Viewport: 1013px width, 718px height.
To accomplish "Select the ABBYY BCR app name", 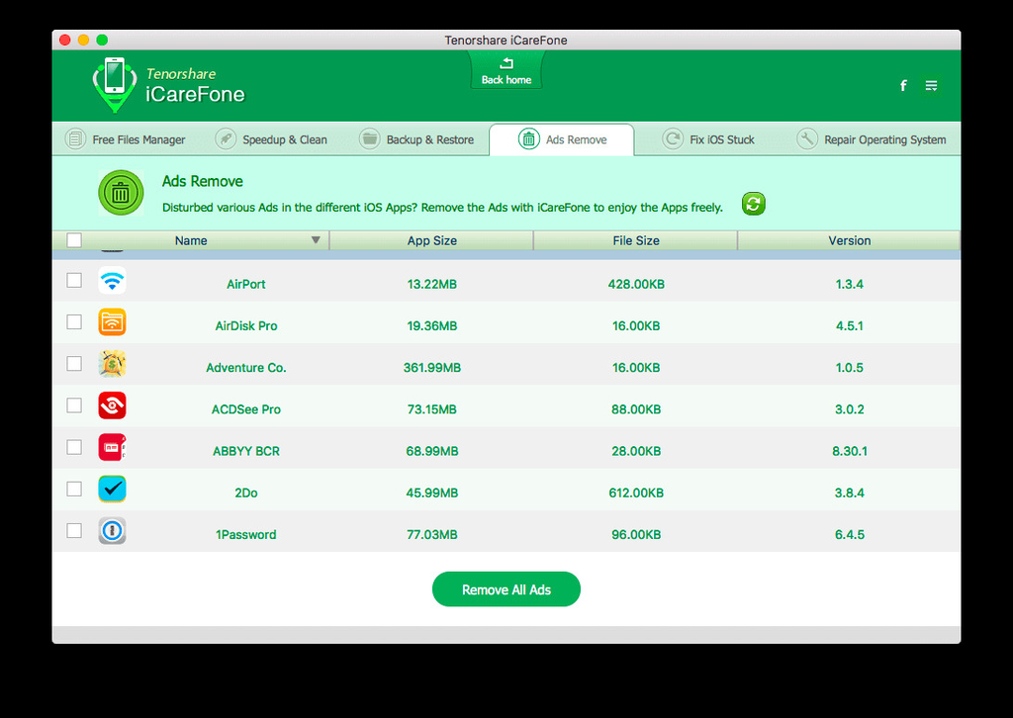I will (246, 451).
